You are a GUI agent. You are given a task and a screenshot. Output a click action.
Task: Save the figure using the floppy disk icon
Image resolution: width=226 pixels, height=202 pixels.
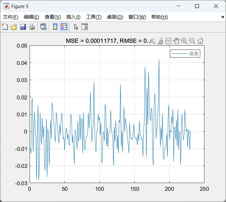(x=23, y=27)
